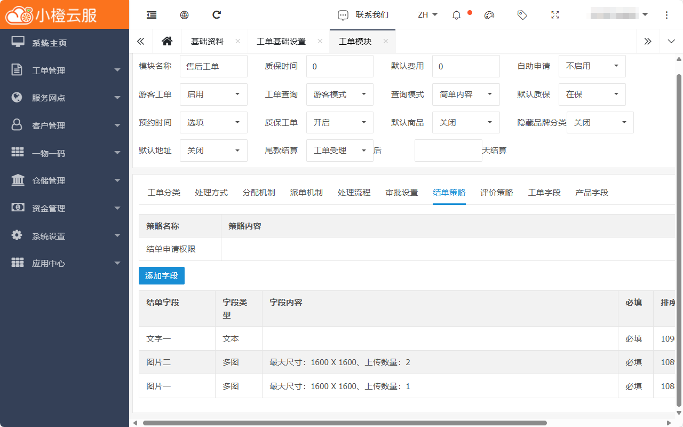
Task: Open the tab options chevron dropdown
Action: [671, 41]
